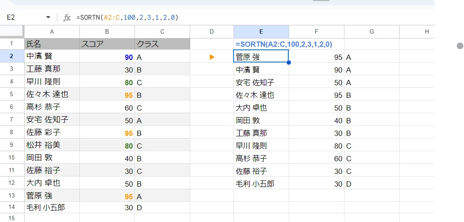
Task: Click score 40 in cell B10
Action: (107, 159)
